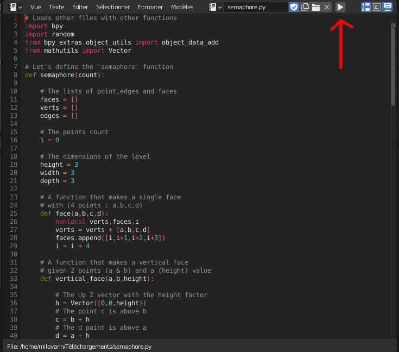This screenshot has width=399, height=352.
Task: Open the editor type dropdown
Action: point(16,7)
